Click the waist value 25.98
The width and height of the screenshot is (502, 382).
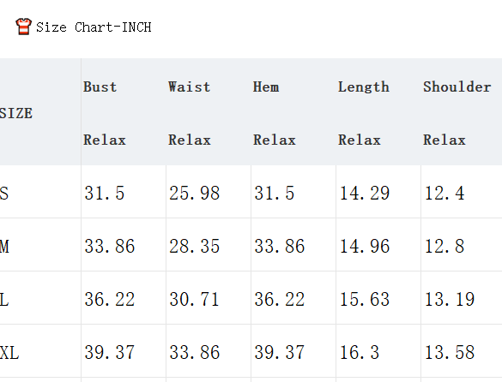pyautogui.click(x=194, y=193)
